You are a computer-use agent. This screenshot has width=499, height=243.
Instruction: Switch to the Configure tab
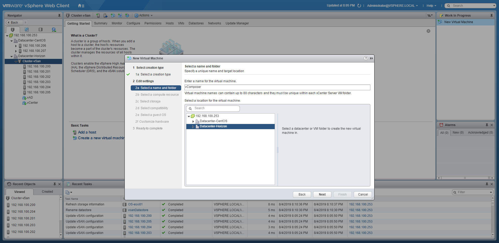pyautogui.click(x=133, y=23)
